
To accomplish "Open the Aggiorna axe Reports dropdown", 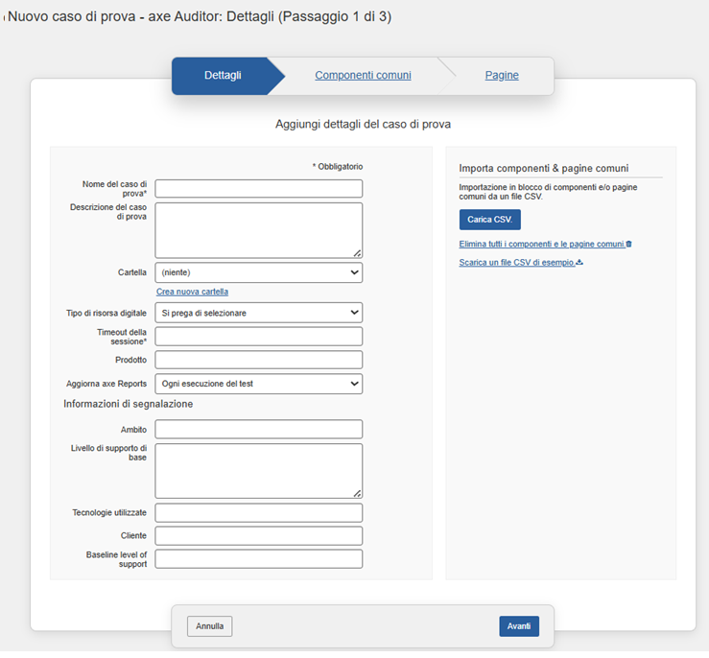I will (258, 384).
